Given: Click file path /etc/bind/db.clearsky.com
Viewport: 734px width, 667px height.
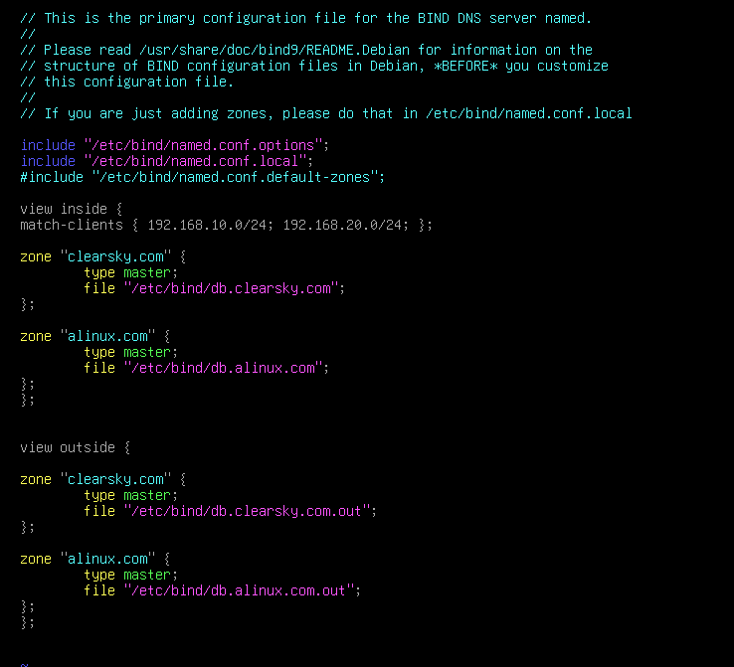Looking at the screenshot, I should pyautogui.click(x=231, y=288).
